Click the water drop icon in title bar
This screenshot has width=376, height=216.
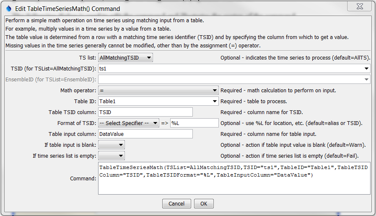click(x=8, y=8)
